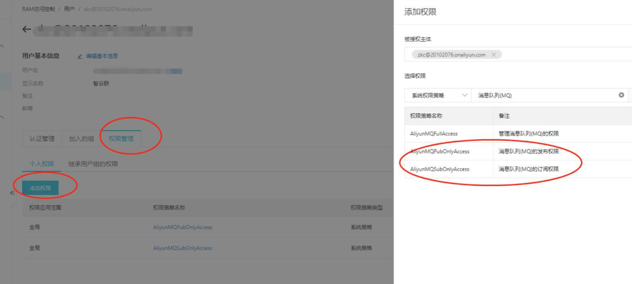Screen dimensions: 632x284
Task: Switch to 个人权限 sub-tab
Action: (x=41, y=164)
